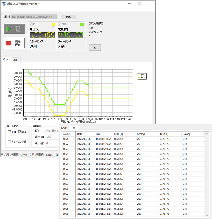Select log row with count 1051

click(133, 139)
